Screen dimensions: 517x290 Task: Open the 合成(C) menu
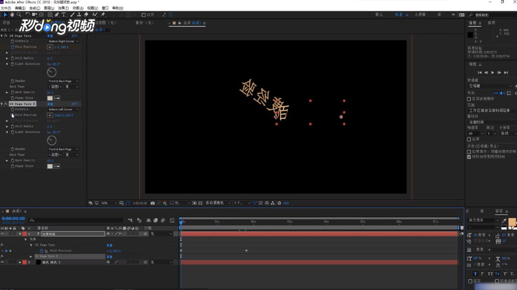pyautogui.click(x=34, y=8)
